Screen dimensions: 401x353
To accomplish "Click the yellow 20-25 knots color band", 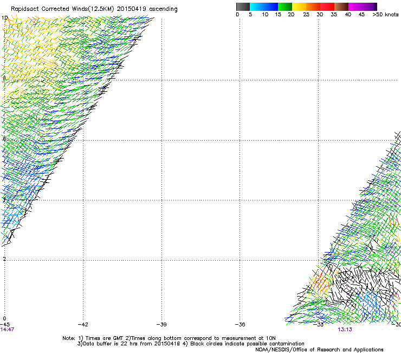I will (x=299, y=7).
